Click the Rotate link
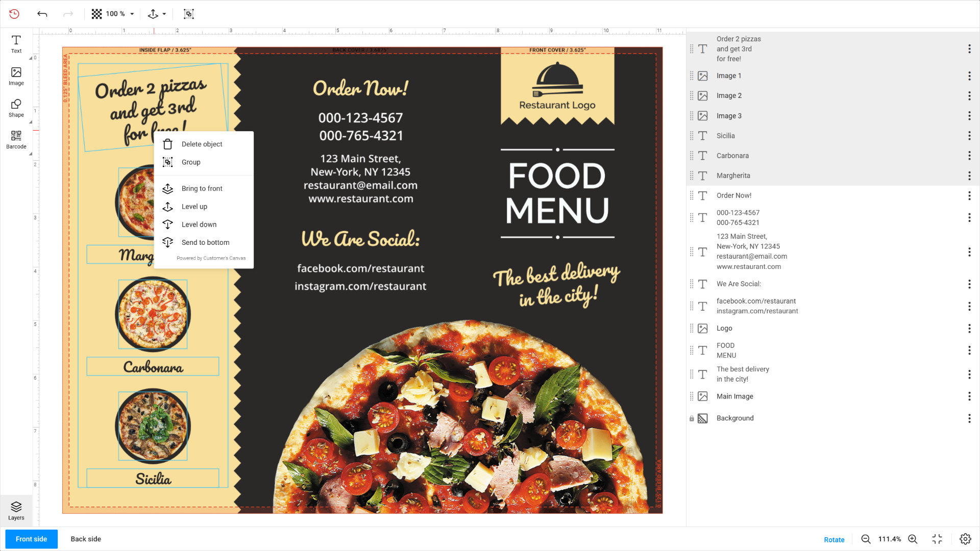 click(x=834, y=540)
